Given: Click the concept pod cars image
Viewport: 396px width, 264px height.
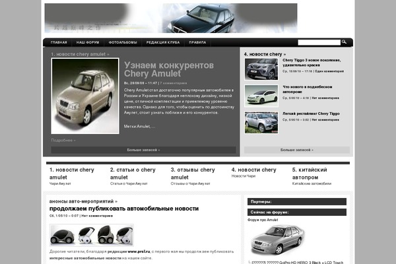Looking at the screenshot, I should (92, 235).
